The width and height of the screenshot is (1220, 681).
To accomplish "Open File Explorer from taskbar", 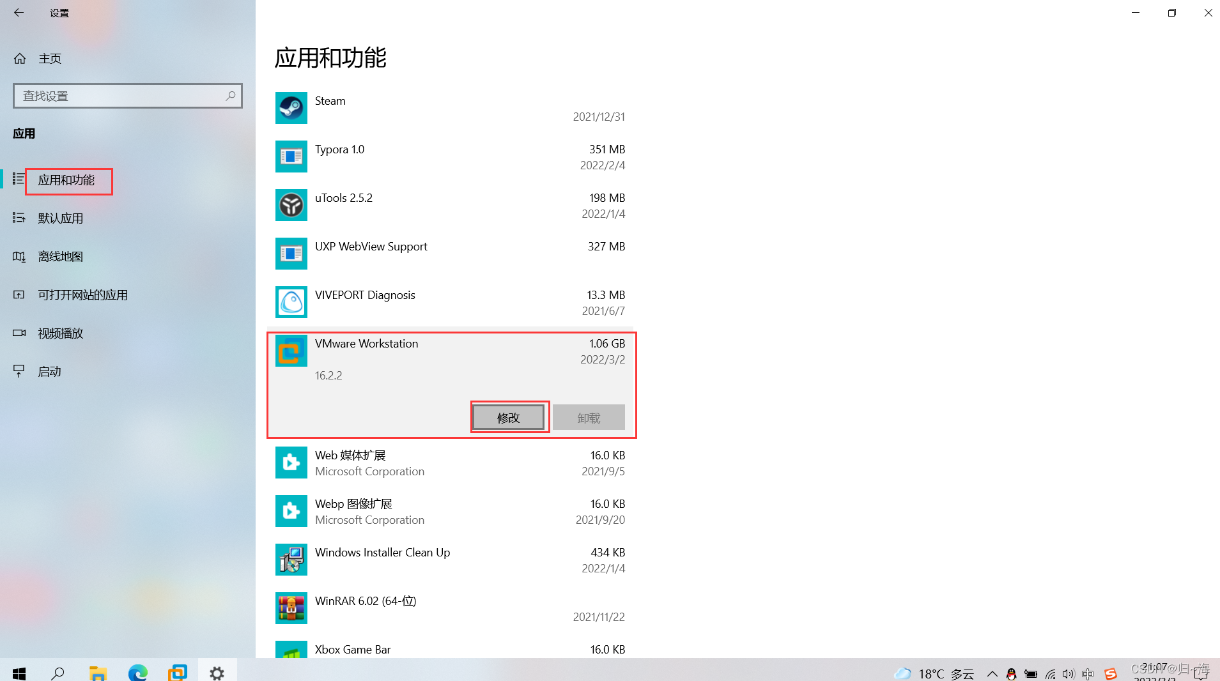I will [98, 673].
